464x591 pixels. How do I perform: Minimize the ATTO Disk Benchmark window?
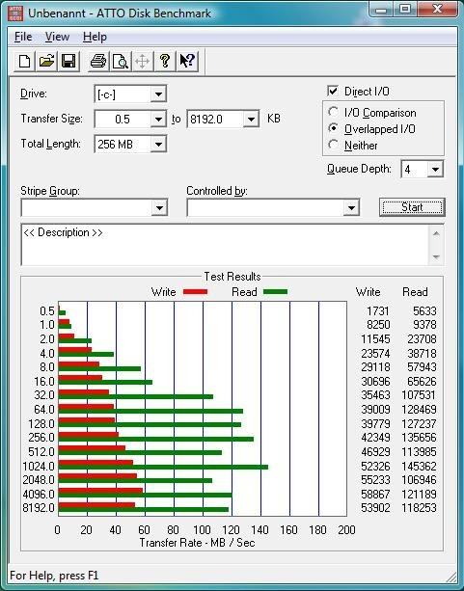pos(381,10)
